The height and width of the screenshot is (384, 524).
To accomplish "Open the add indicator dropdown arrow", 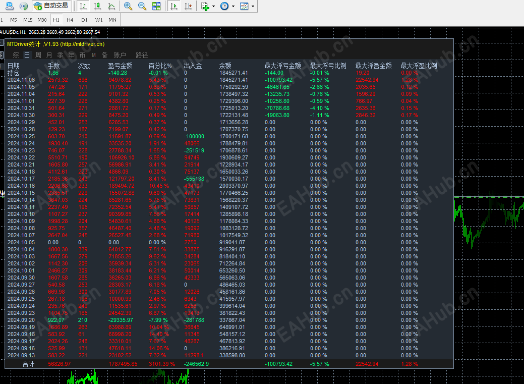I will [x=214, y=7].
